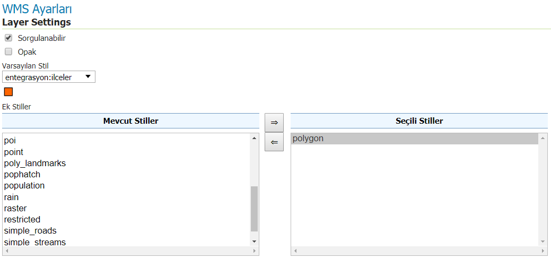The height and width of the screenshot is (258, 551).
Task: Click the Varsayılan Stil label
Action: pos(25,66)
